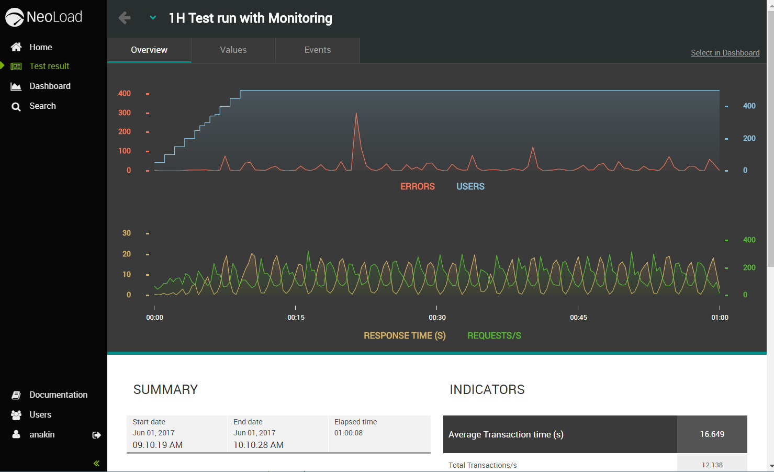
Task: Toggle the REQUESTS/S series legend
Action: click(494, 336)
